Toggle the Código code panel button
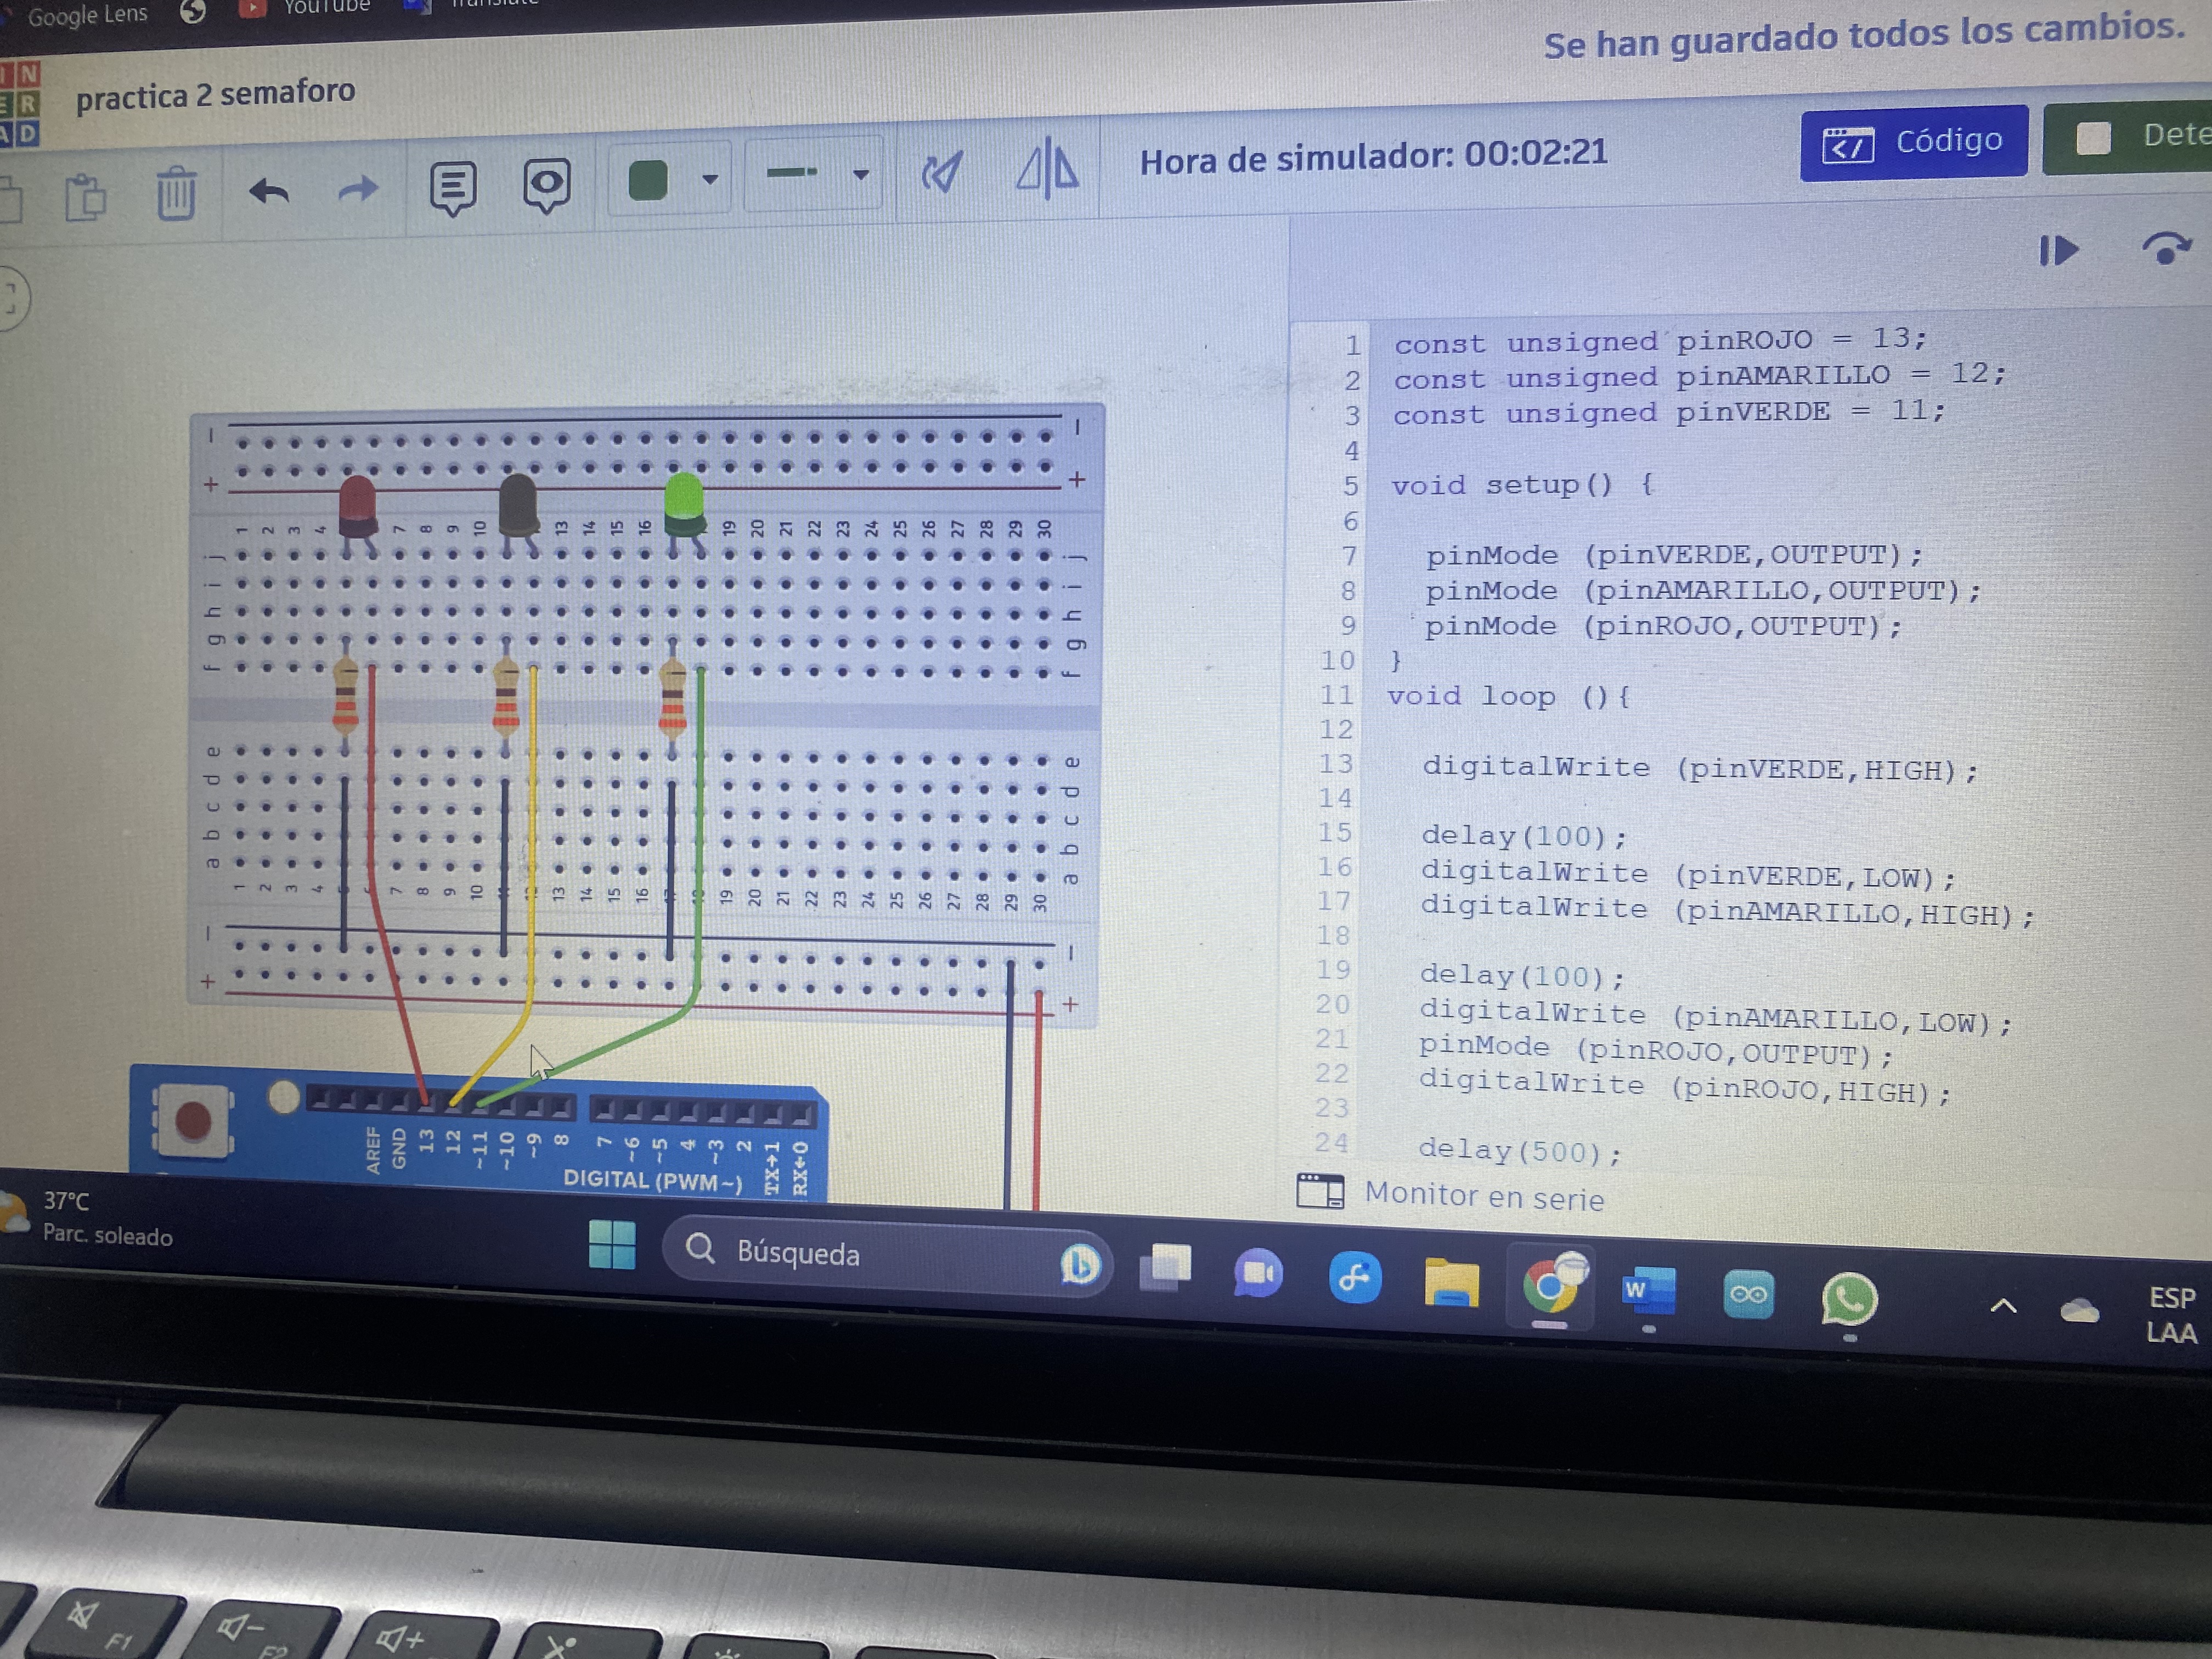The image size is (2212, 1659). point(1913,143)
